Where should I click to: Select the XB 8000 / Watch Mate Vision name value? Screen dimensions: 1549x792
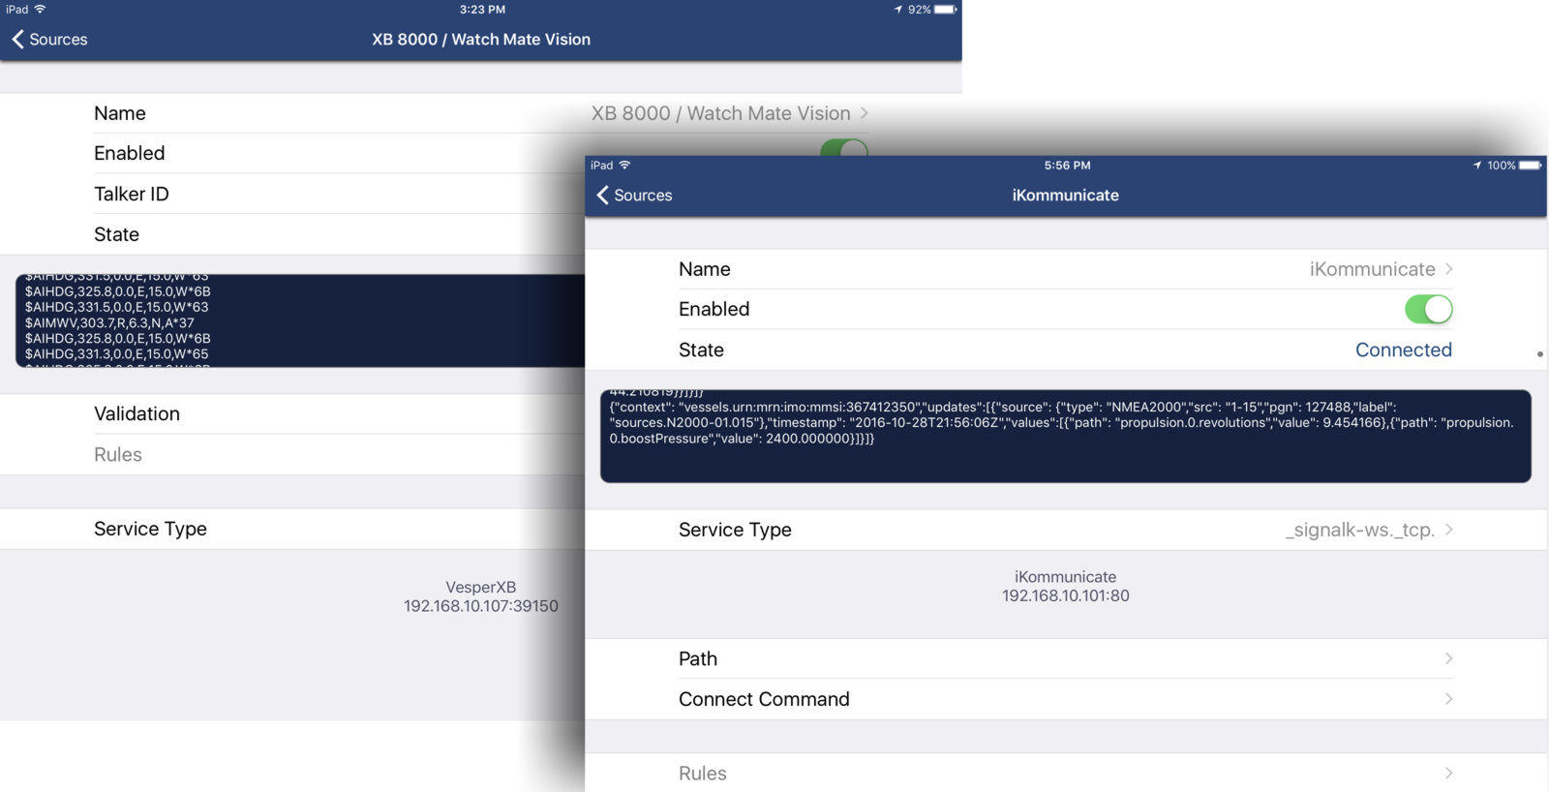coord(720,113)
